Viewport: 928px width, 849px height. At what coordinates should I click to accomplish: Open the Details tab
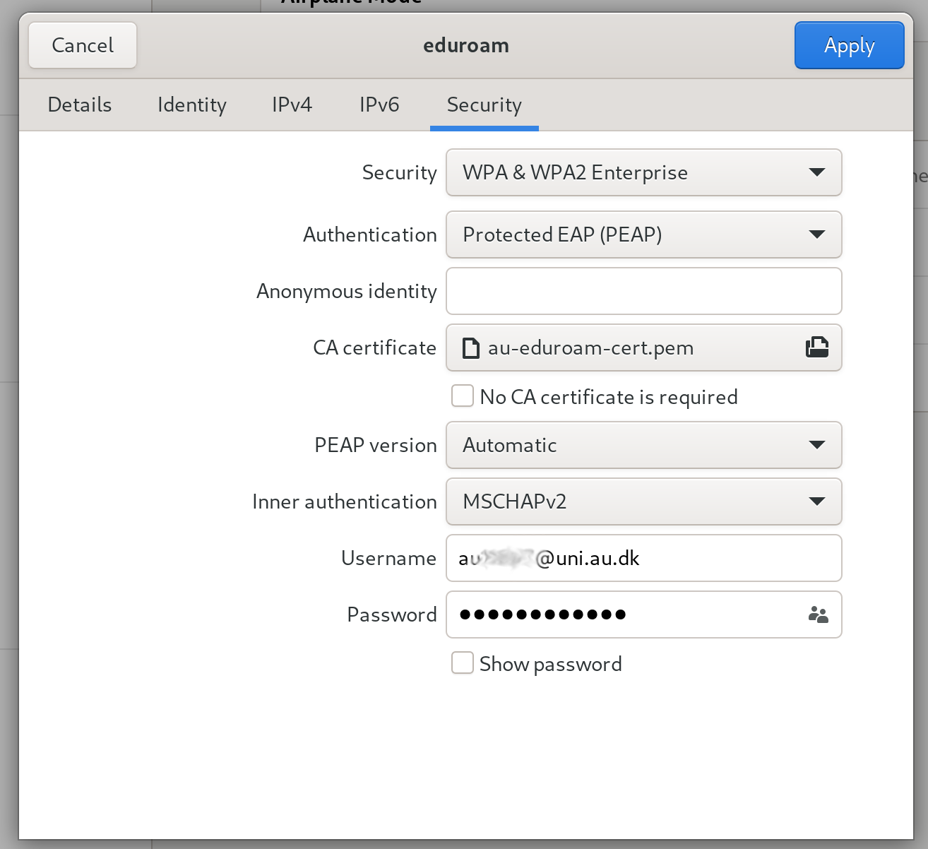[x=79, y=105]
